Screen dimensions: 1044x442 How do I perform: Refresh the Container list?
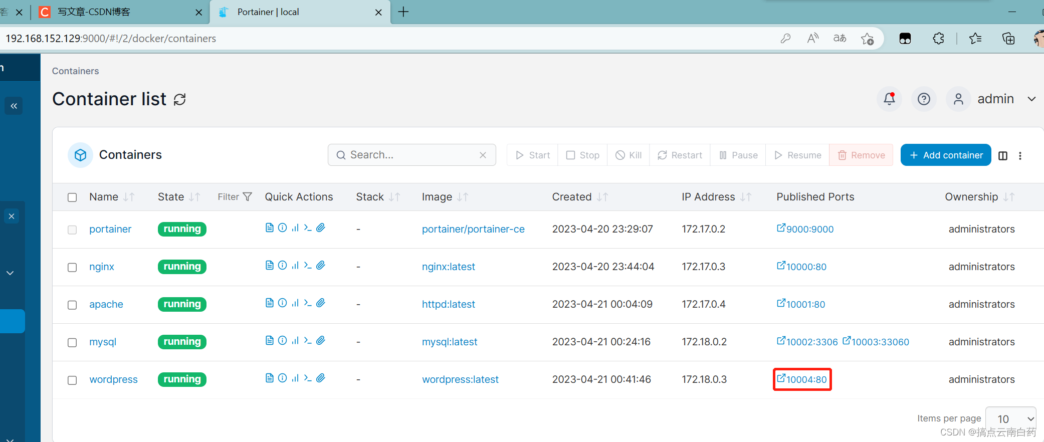(180, 100)
